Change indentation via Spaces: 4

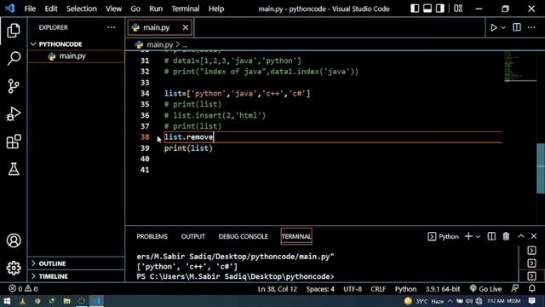click(x=320, y=289)
